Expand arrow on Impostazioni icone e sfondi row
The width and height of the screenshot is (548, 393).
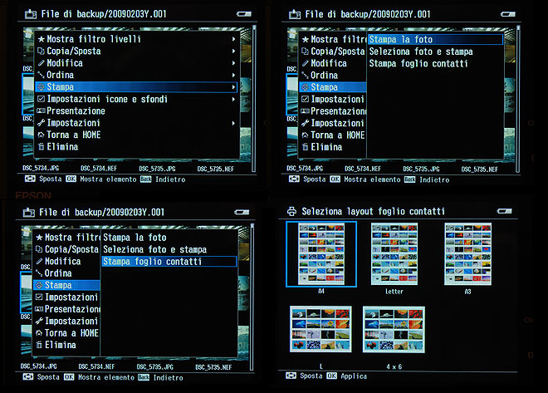pyautogui.click(x=233, y=100)
